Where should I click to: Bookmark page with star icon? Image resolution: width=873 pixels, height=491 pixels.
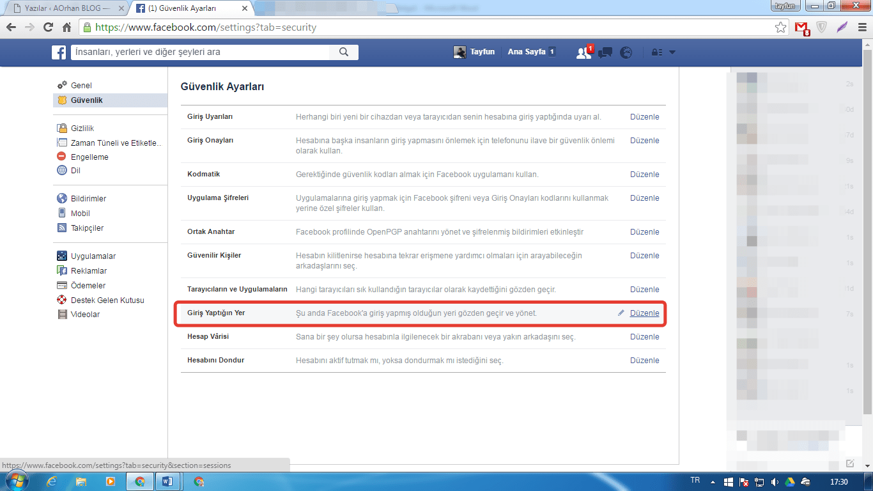pos(780,27)
